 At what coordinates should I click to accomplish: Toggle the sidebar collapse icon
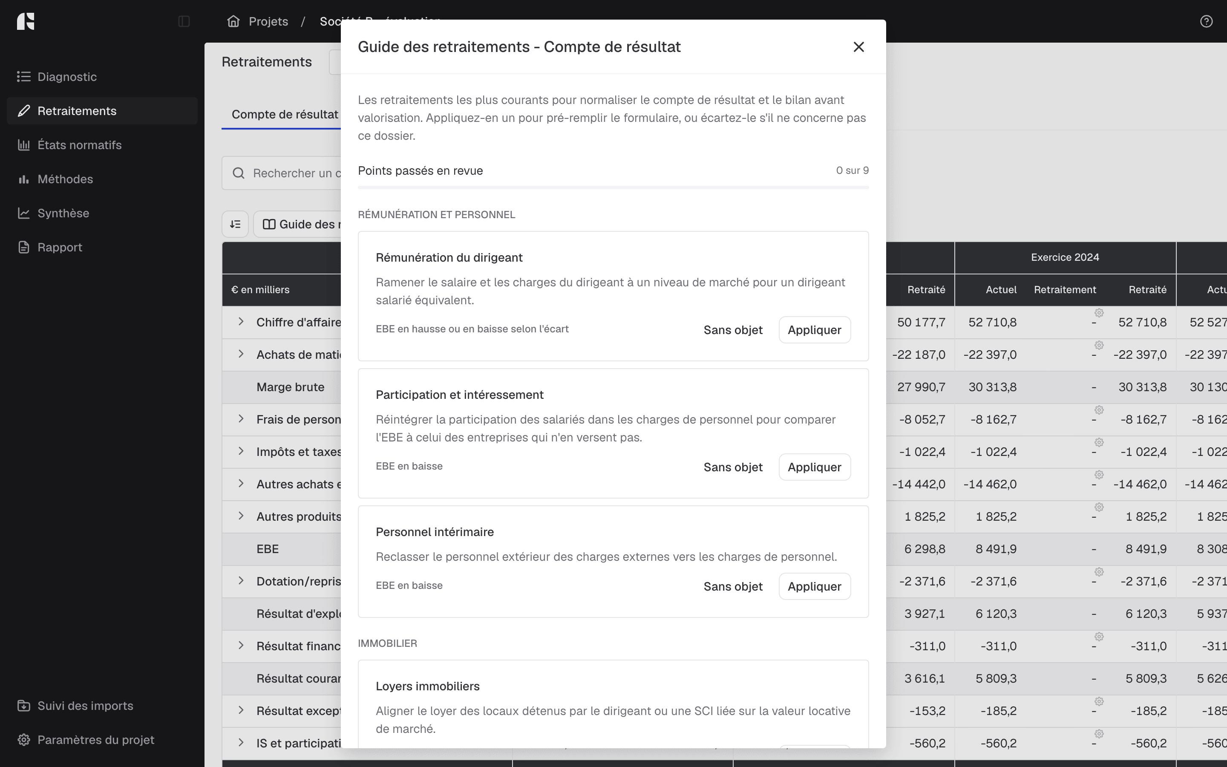tap(184, 21)
